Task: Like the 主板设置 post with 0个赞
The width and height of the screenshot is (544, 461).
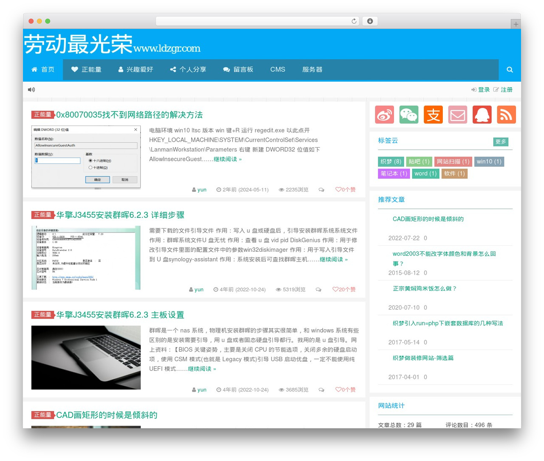Action: tap(346, 390)
